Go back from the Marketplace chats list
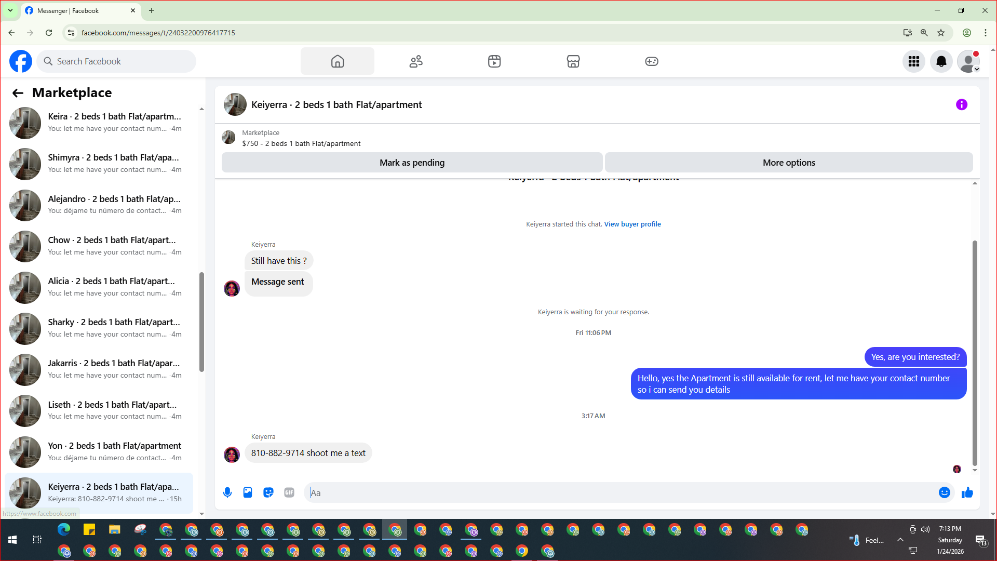The height and width of the screenshot is (561, 997). [x=18, y=93]
